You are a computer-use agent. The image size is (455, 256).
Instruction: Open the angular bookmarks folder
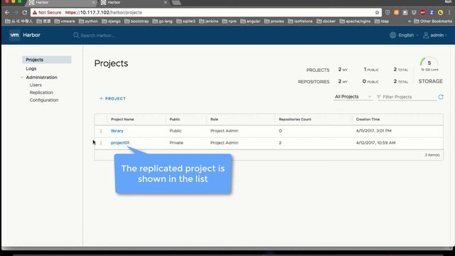point(250,21)
